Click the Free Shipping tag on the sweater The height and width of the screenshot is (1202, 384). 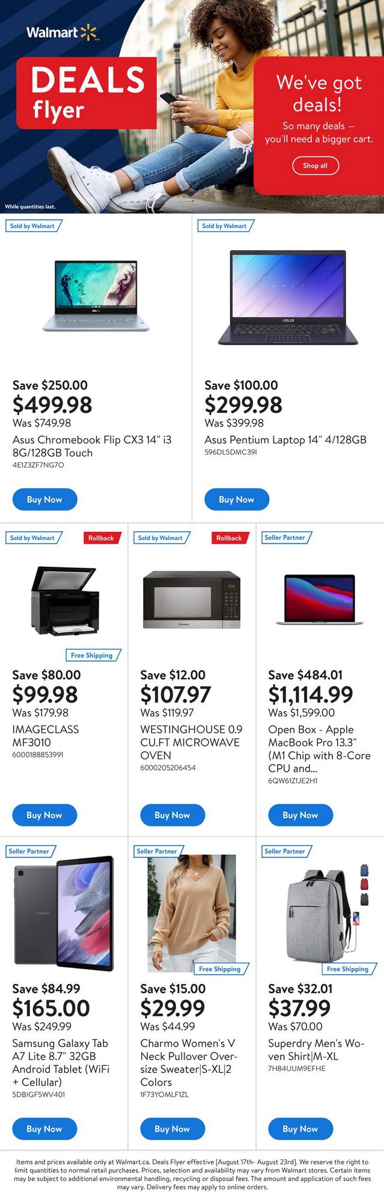click(220, 969)
